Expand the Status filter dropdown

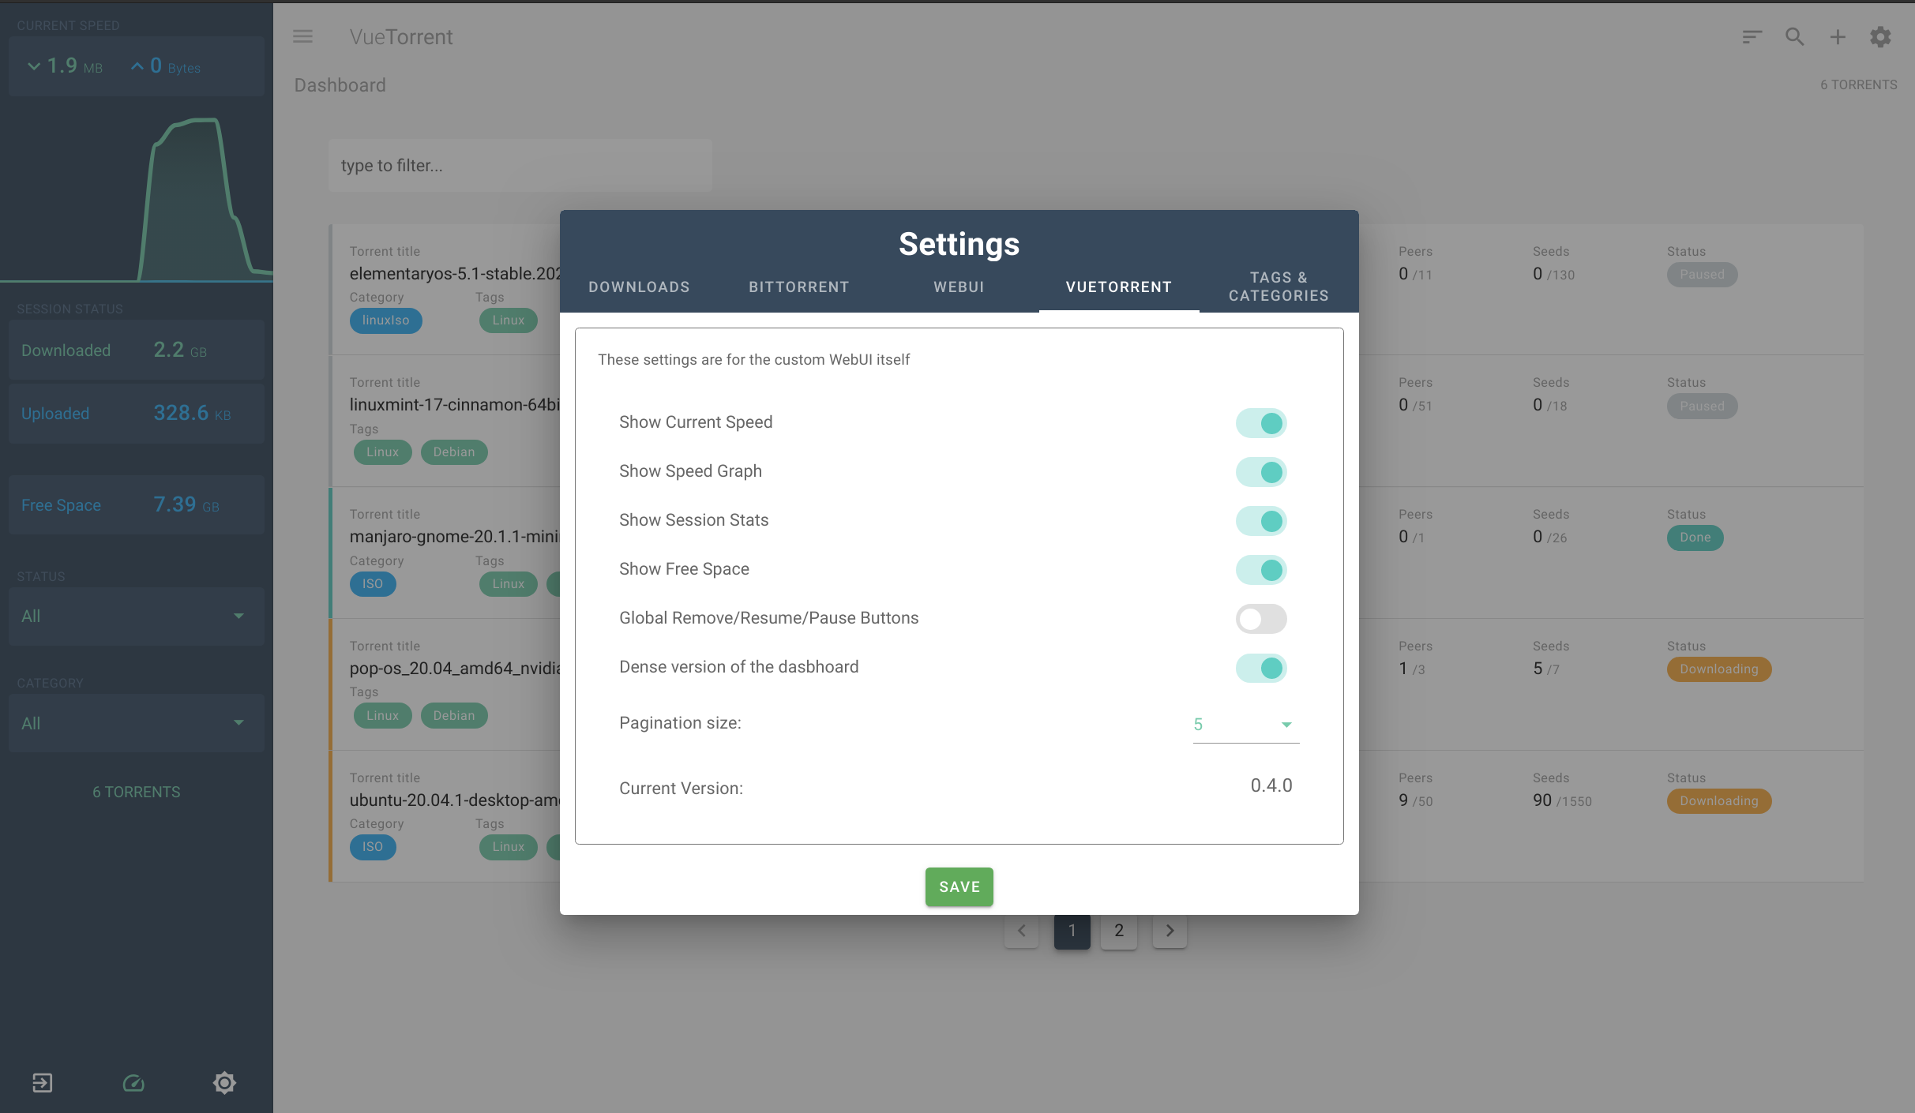[x=136, y=616]
